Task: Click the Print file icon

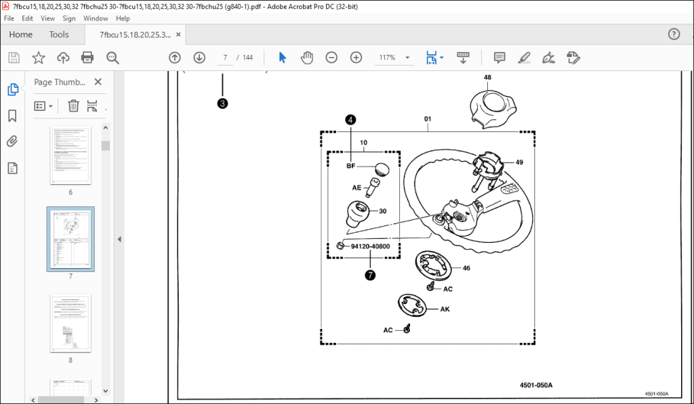Action: [x=87, y=58]
